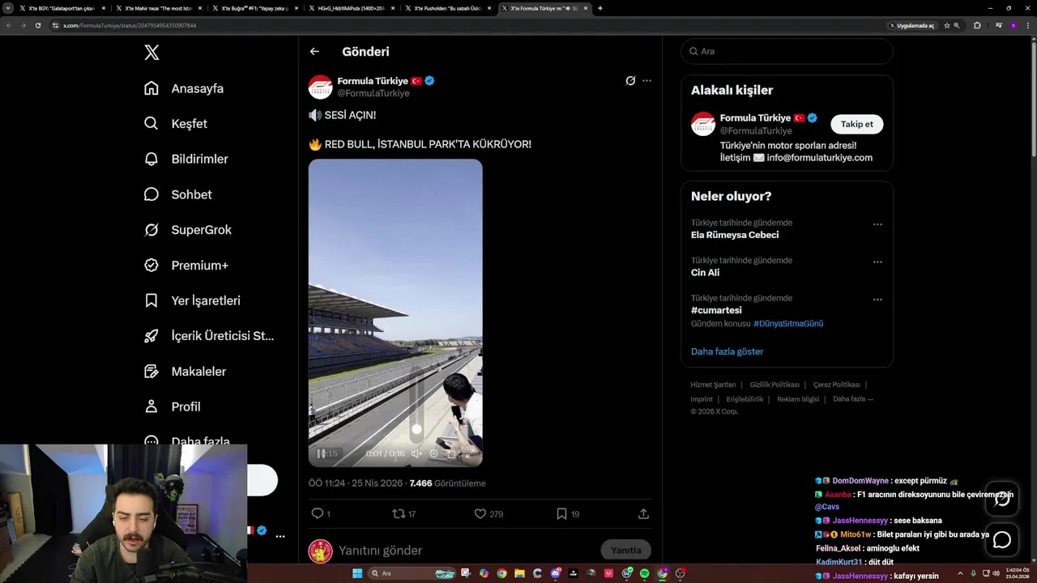
Task: Click the back arrow next to Gönderi
Action: [x=314, y=51]
